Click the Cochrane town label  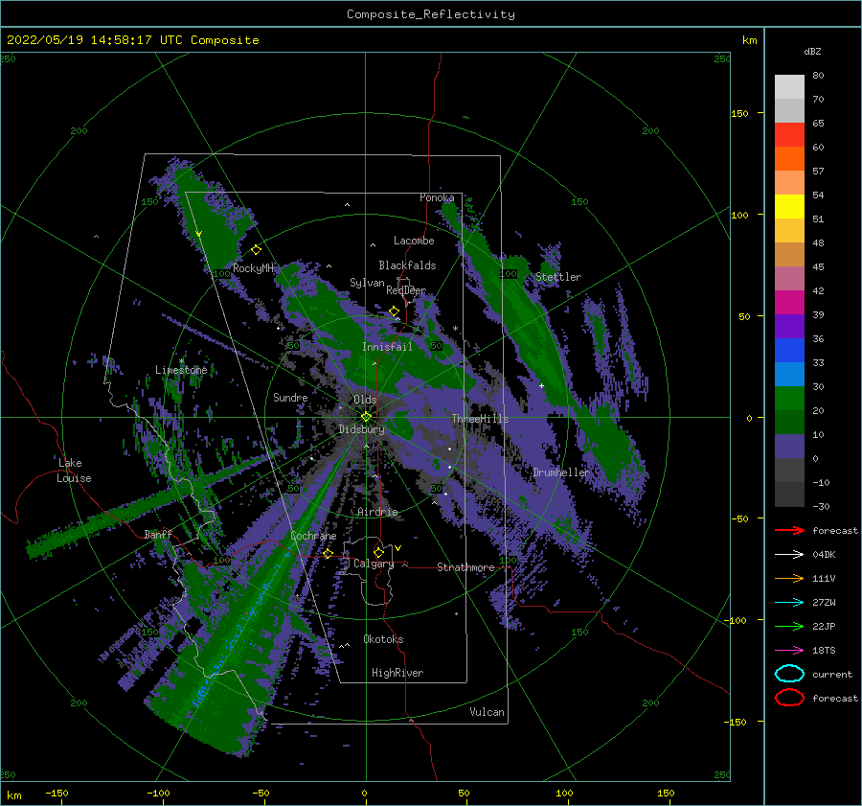313,536
